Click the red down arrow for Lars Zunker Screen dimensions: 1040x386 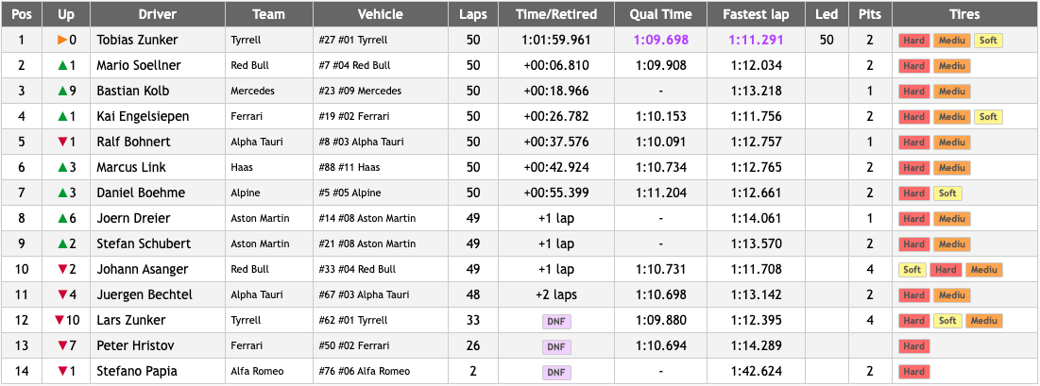pos(59,321)
